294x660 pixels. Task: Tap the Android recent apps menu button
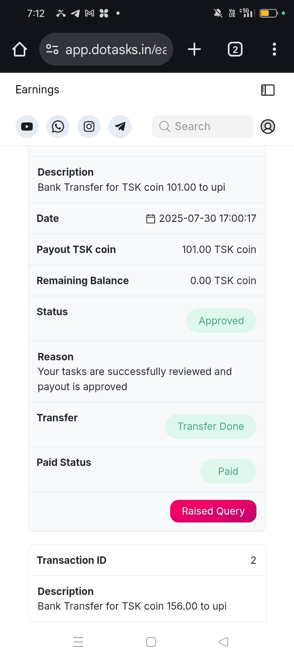point(78,642)
